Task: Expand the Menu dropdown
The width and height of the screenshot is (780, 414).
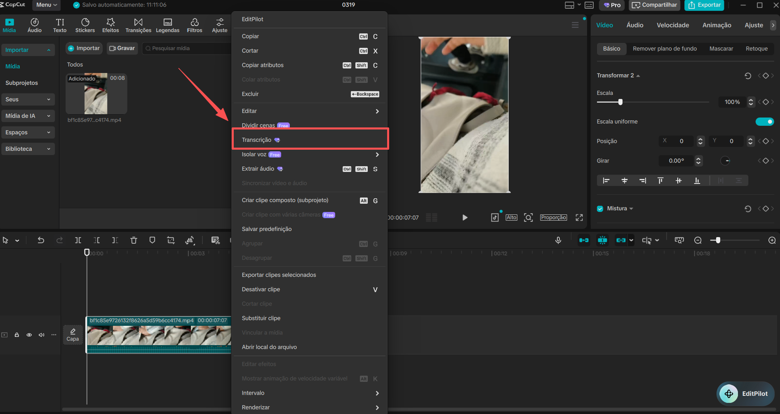Action: pos(47,5)
